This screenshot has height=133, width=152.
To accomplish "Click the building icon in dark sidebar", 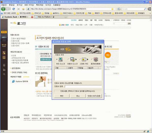I will click(4, 70).
